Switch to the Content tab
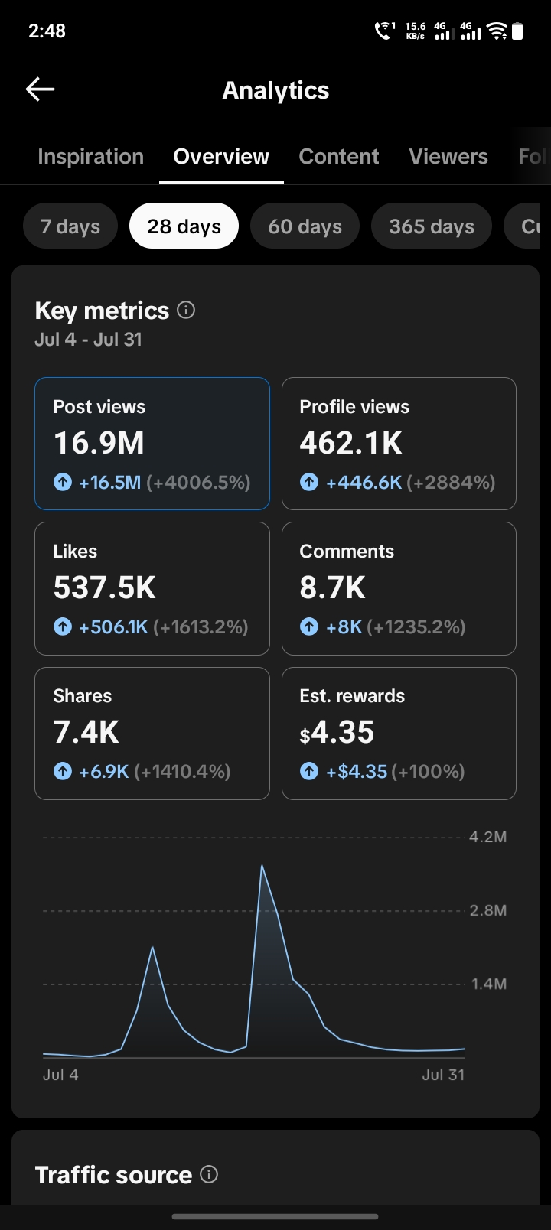The image size is (551, 1230). click(x=339, y=156)
